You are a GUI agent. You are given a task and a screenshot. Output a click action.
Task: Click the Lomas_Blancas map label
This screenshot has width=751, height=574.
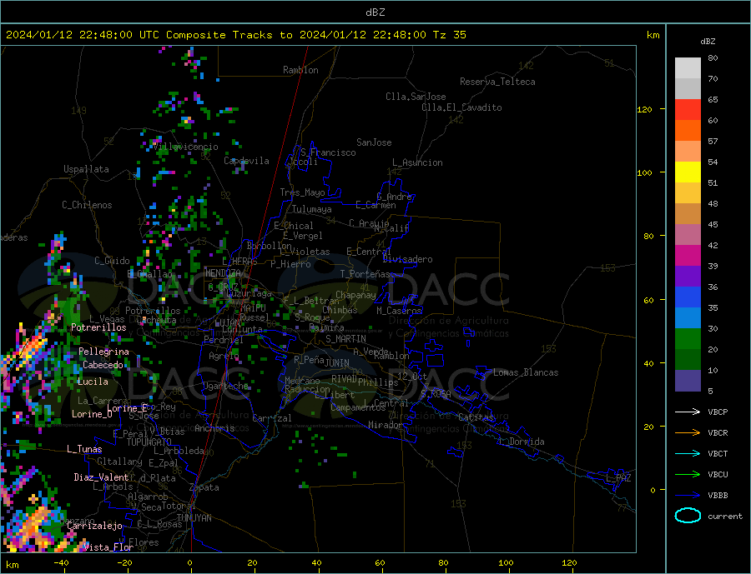coord(526,372)
